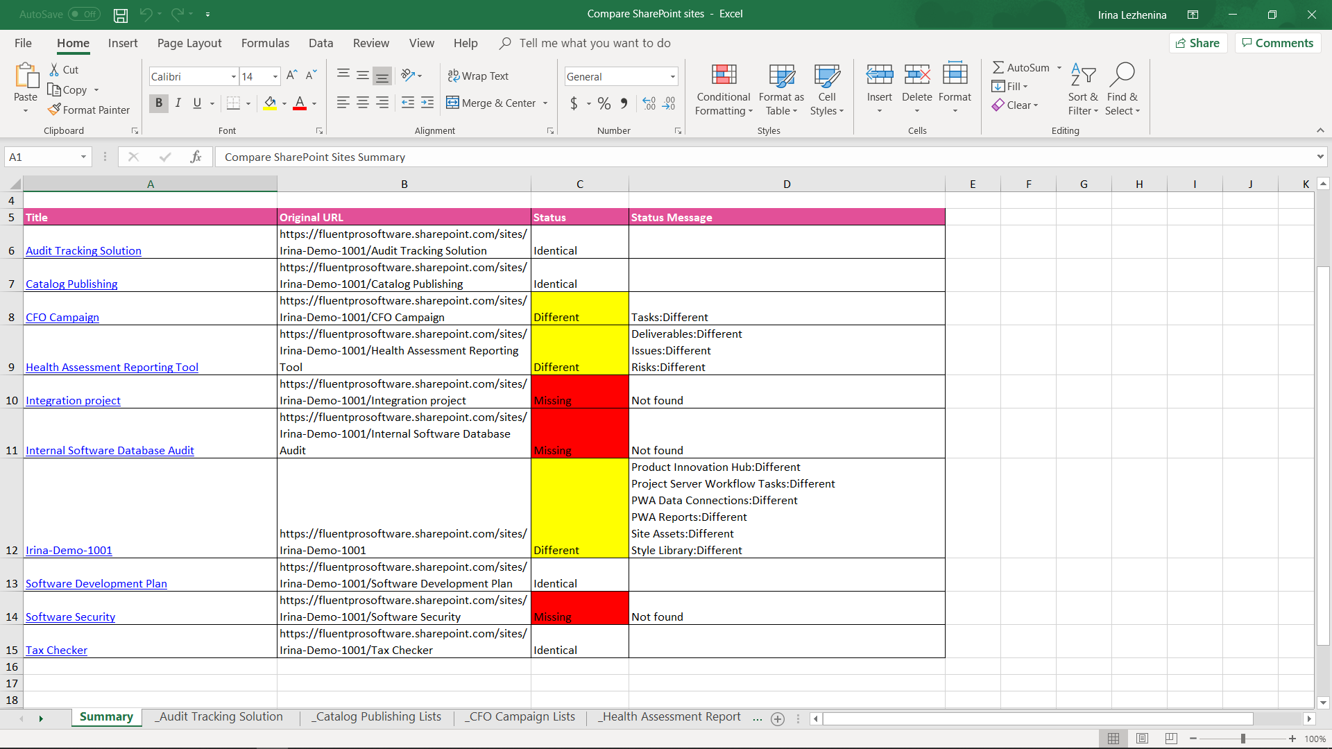The height and width of the screenshot is (749, 1332).
Task: Click the Paste clipboard icon
Action: pyautogui.click(x=26, y=76)
